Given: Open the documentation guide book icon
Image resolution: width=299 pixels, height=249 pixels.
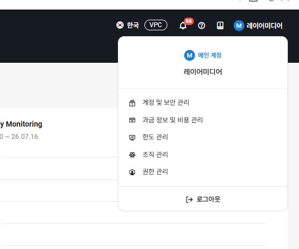Looking at the screenshot, I should 220,26.
